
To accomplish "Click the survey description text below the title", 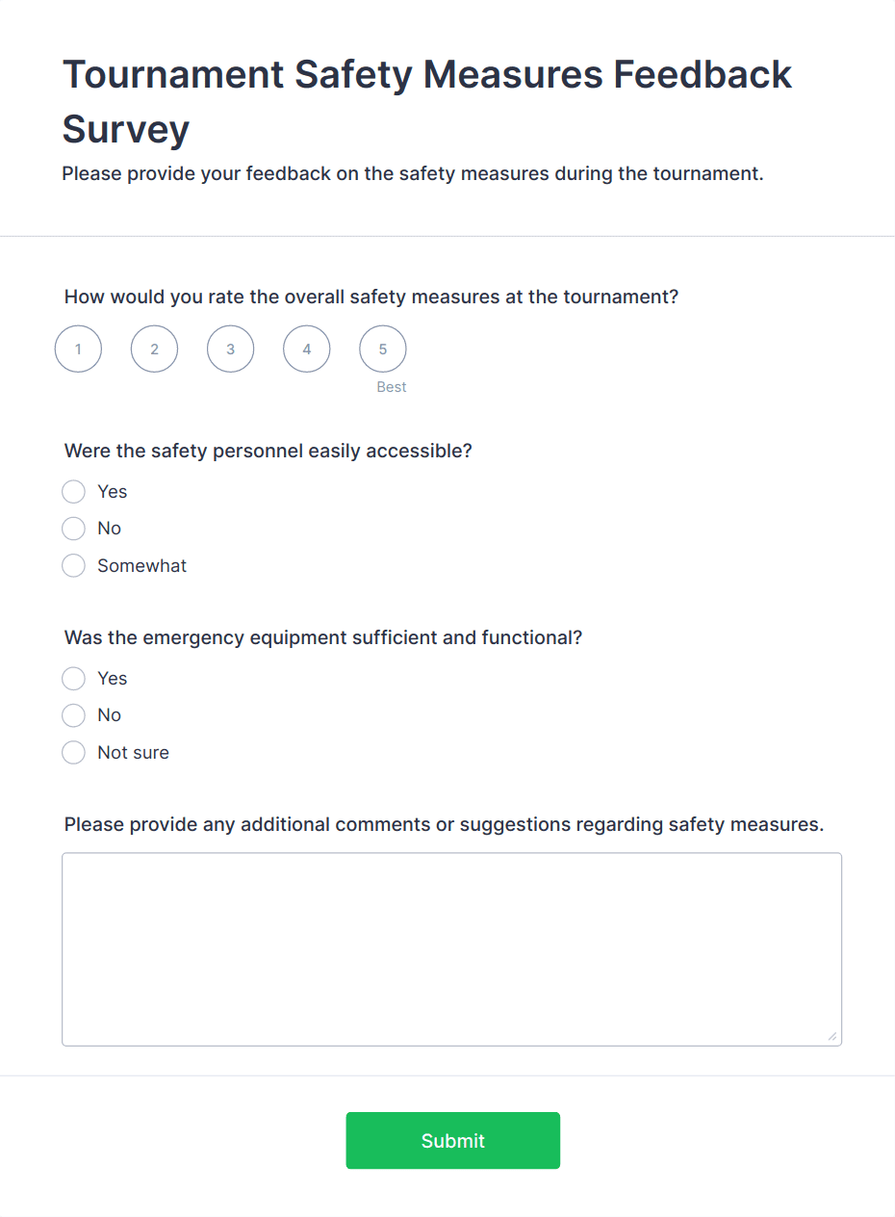I will (x=412, y=174).
